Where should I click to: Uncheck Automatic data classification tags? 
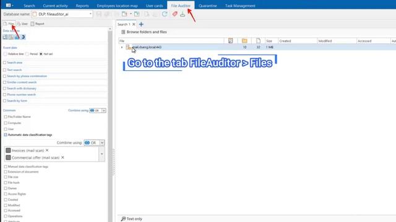click(x=6, y=135)
